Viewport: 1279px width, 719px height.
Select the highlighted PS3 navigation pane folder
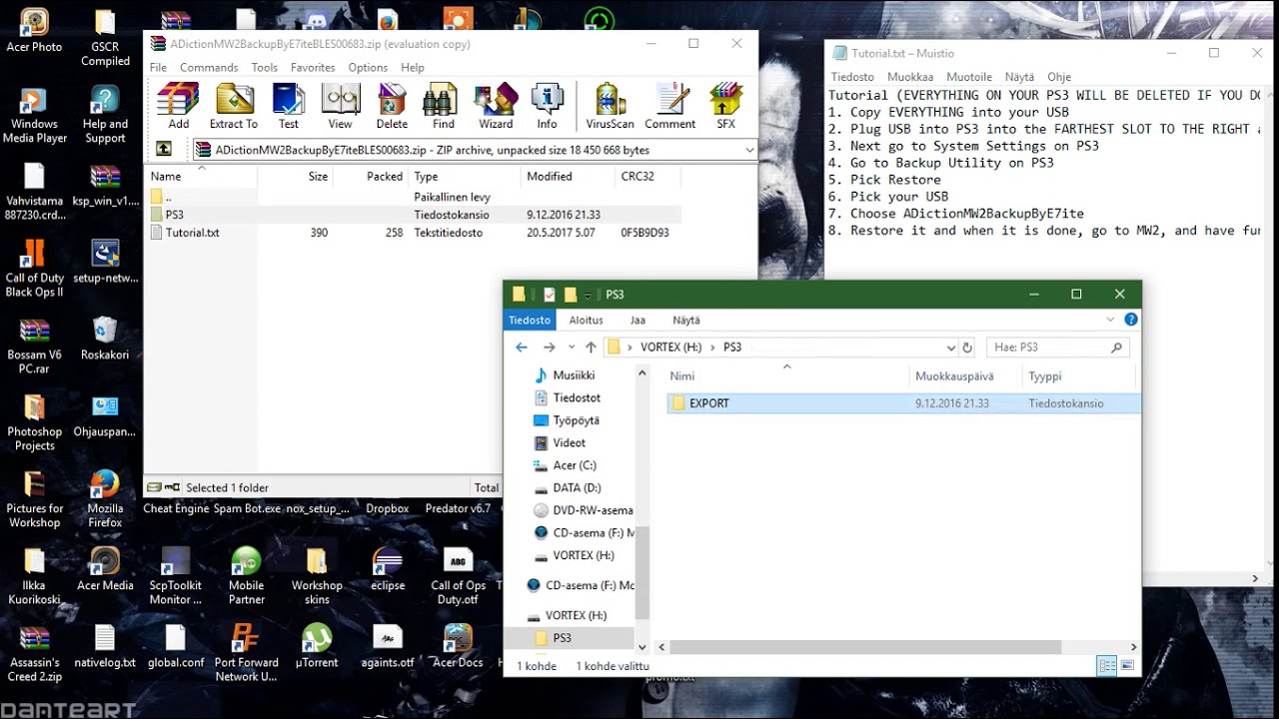[562, 638]
